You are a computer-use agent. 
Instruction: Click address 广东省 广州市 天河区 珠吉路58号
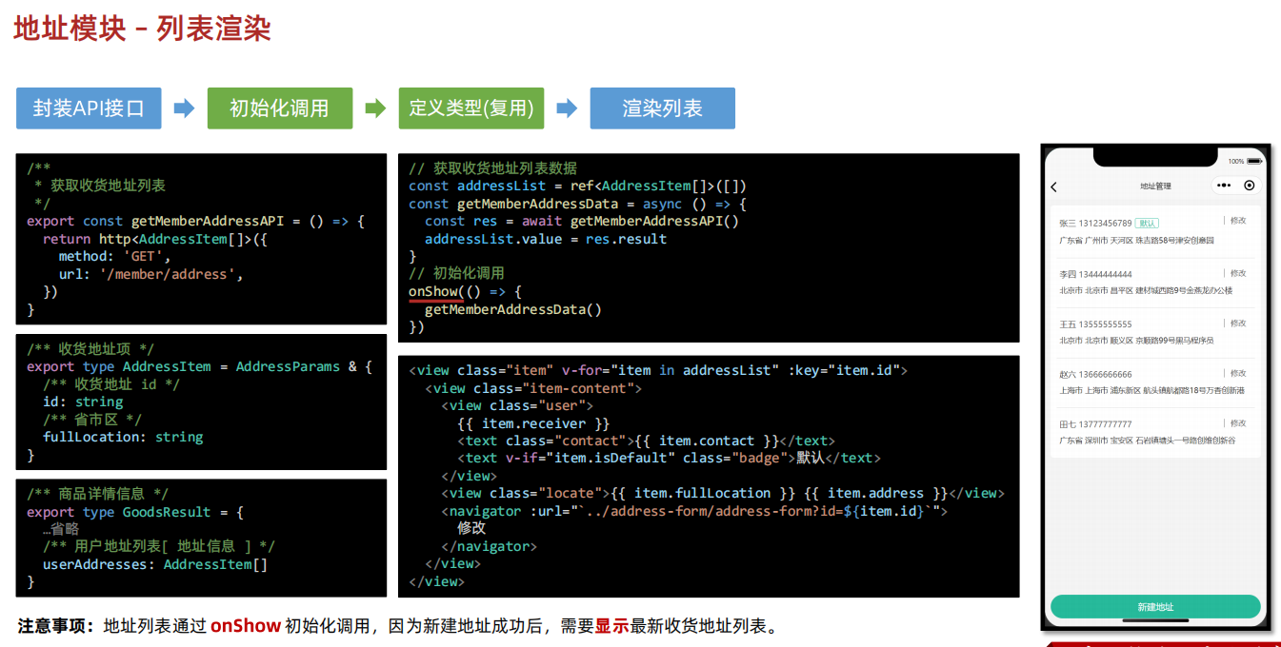pos(1136,241)
